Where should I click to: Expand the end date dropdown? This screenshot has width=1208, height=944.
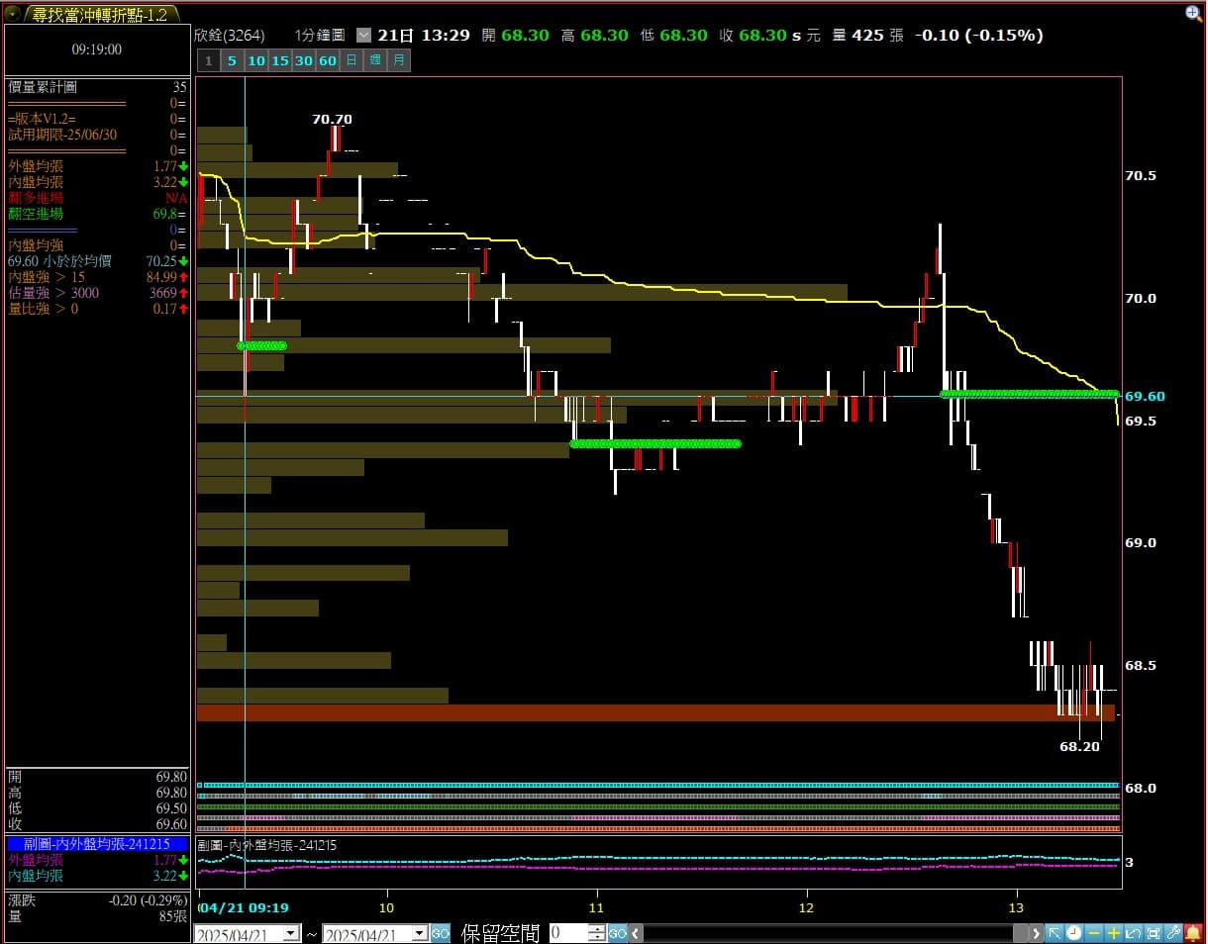(420, 933)
